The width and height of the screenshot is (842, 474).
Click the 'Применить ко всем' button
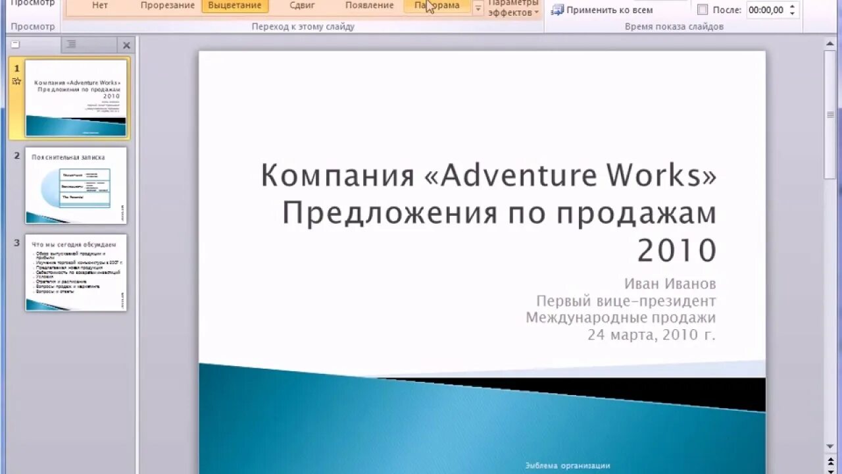[x=602, y=10]
